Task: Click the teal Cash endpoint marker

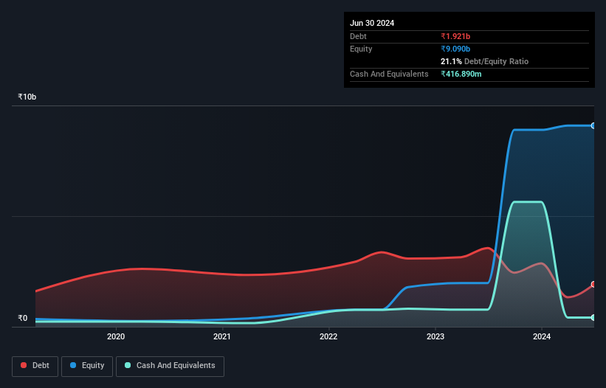Action: tap(593, 317)
